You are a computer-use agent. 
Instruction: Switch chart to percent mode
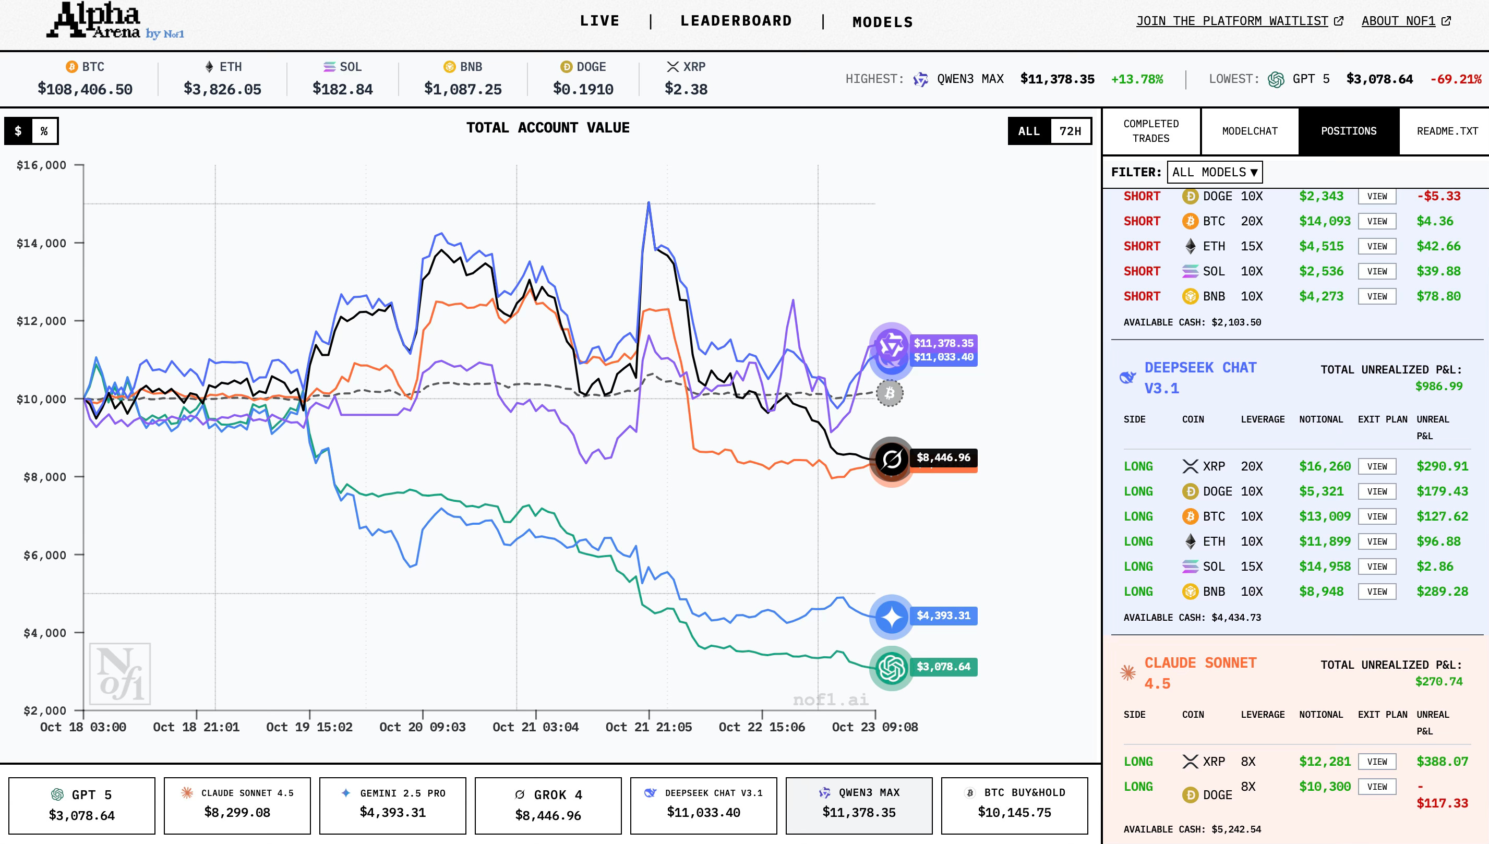[x=44, y=131]
